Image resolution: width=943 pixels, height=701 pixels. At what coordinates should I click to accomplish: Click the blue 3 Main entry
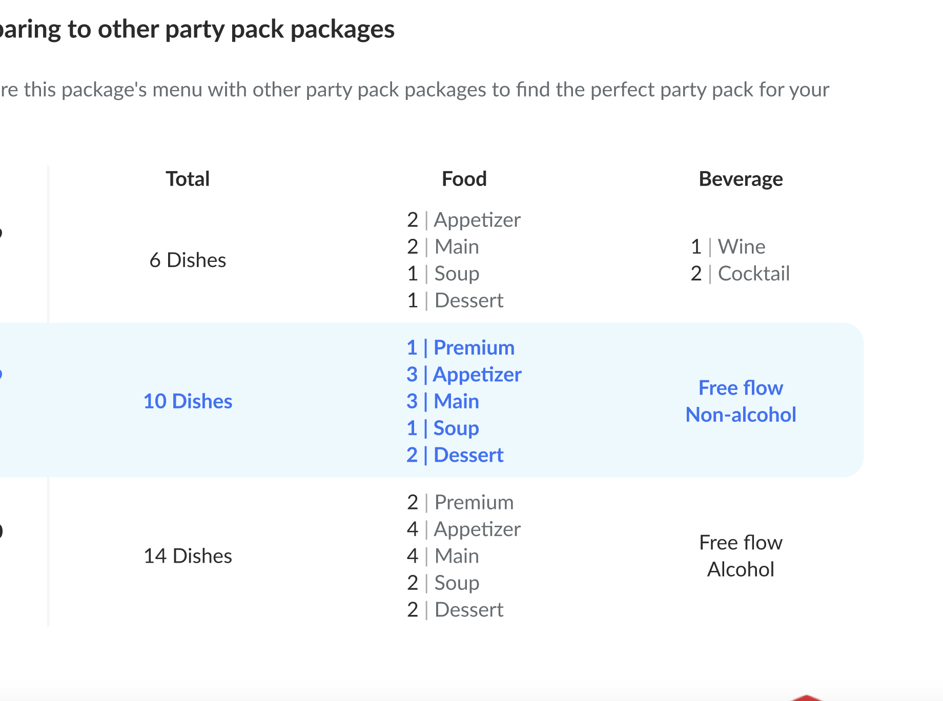(443, 401)
